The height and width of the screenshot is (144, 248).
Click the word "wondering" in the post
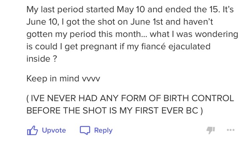click(217, 34)
